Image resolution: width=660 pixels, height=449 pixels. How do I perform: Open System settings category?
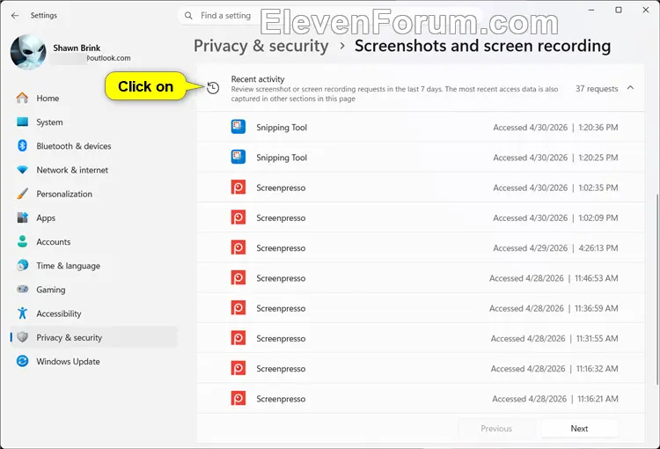click(93, 121)
